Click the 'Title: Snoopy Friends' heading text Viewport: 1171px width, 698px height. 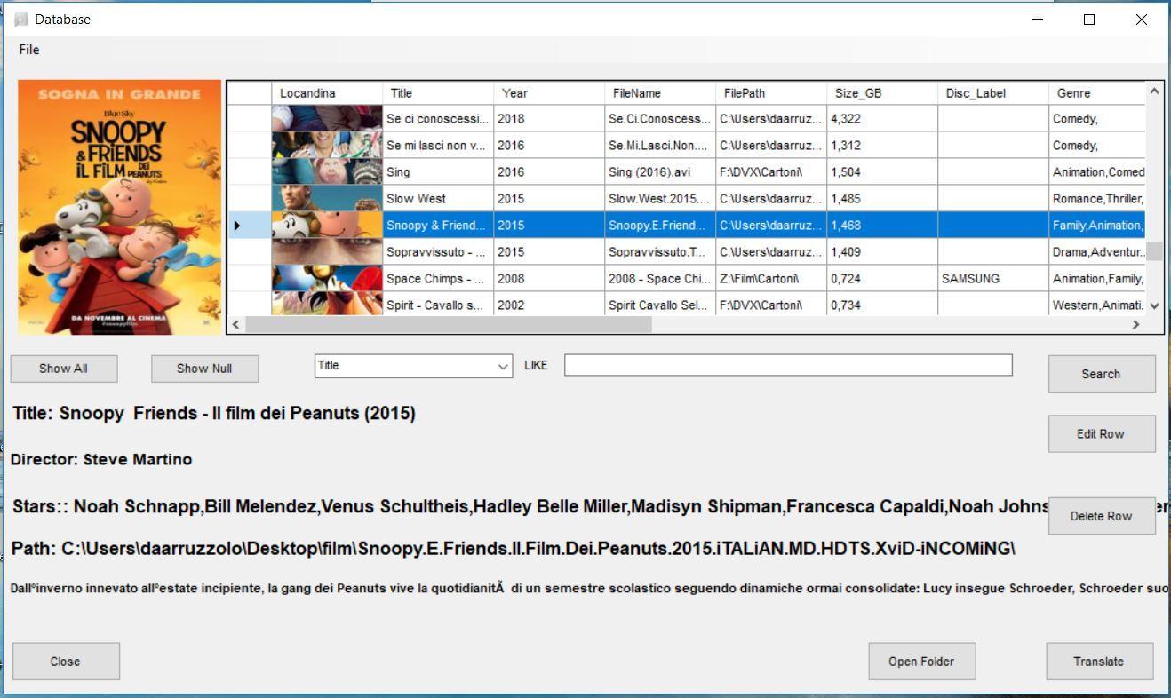[x=214, y=414]
